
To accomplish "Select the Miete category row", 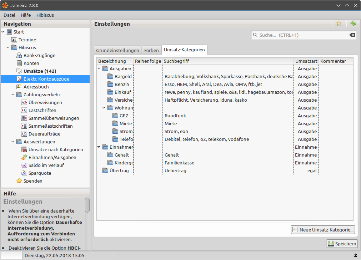I will click(225, 123).
